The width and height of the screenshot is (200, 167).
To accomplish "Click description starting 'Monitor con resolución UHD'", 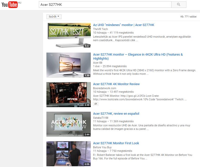I will coord(141,127).
